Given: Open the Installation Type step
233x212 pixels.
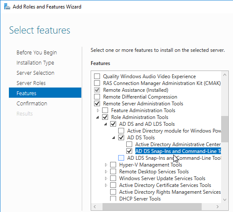Looking at the screenshot, I should tap(35, 63).
